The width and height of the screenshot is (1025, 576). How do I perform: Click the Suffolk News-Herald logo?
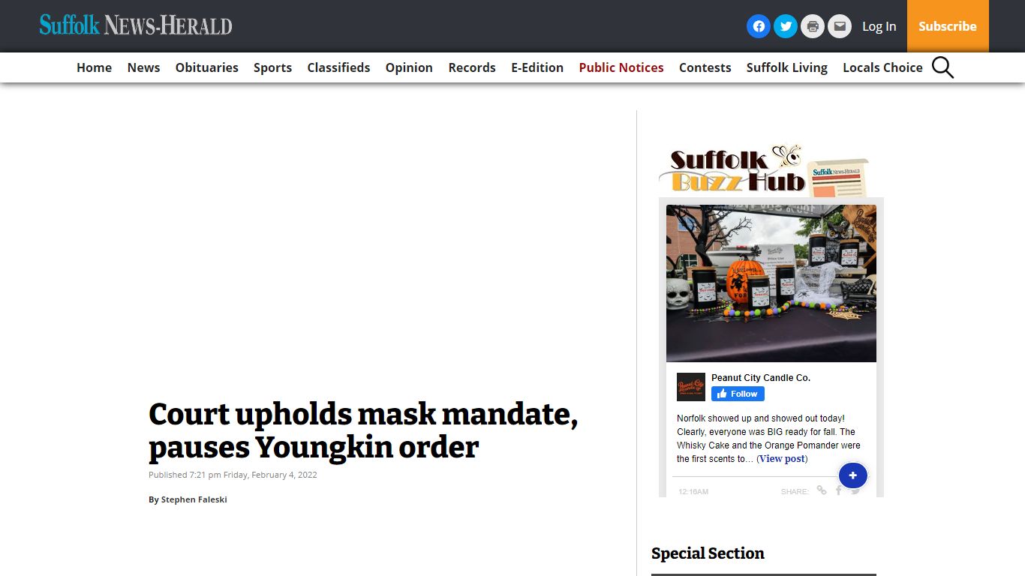pyautogui.click(x=136, y=25)
